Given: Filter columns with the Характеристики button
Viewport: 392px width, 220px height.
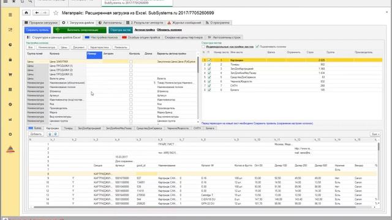Looking at the screenshot, I should [x=99, y=48].
